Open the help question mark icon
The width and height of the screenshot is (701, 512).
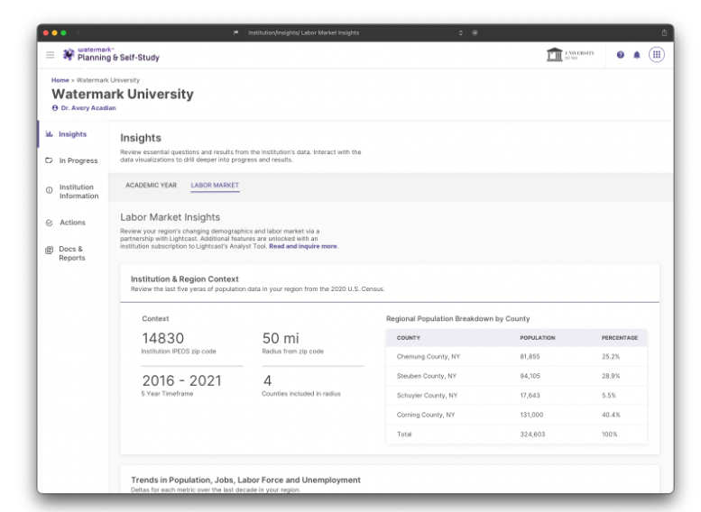[x=620, y=55]
